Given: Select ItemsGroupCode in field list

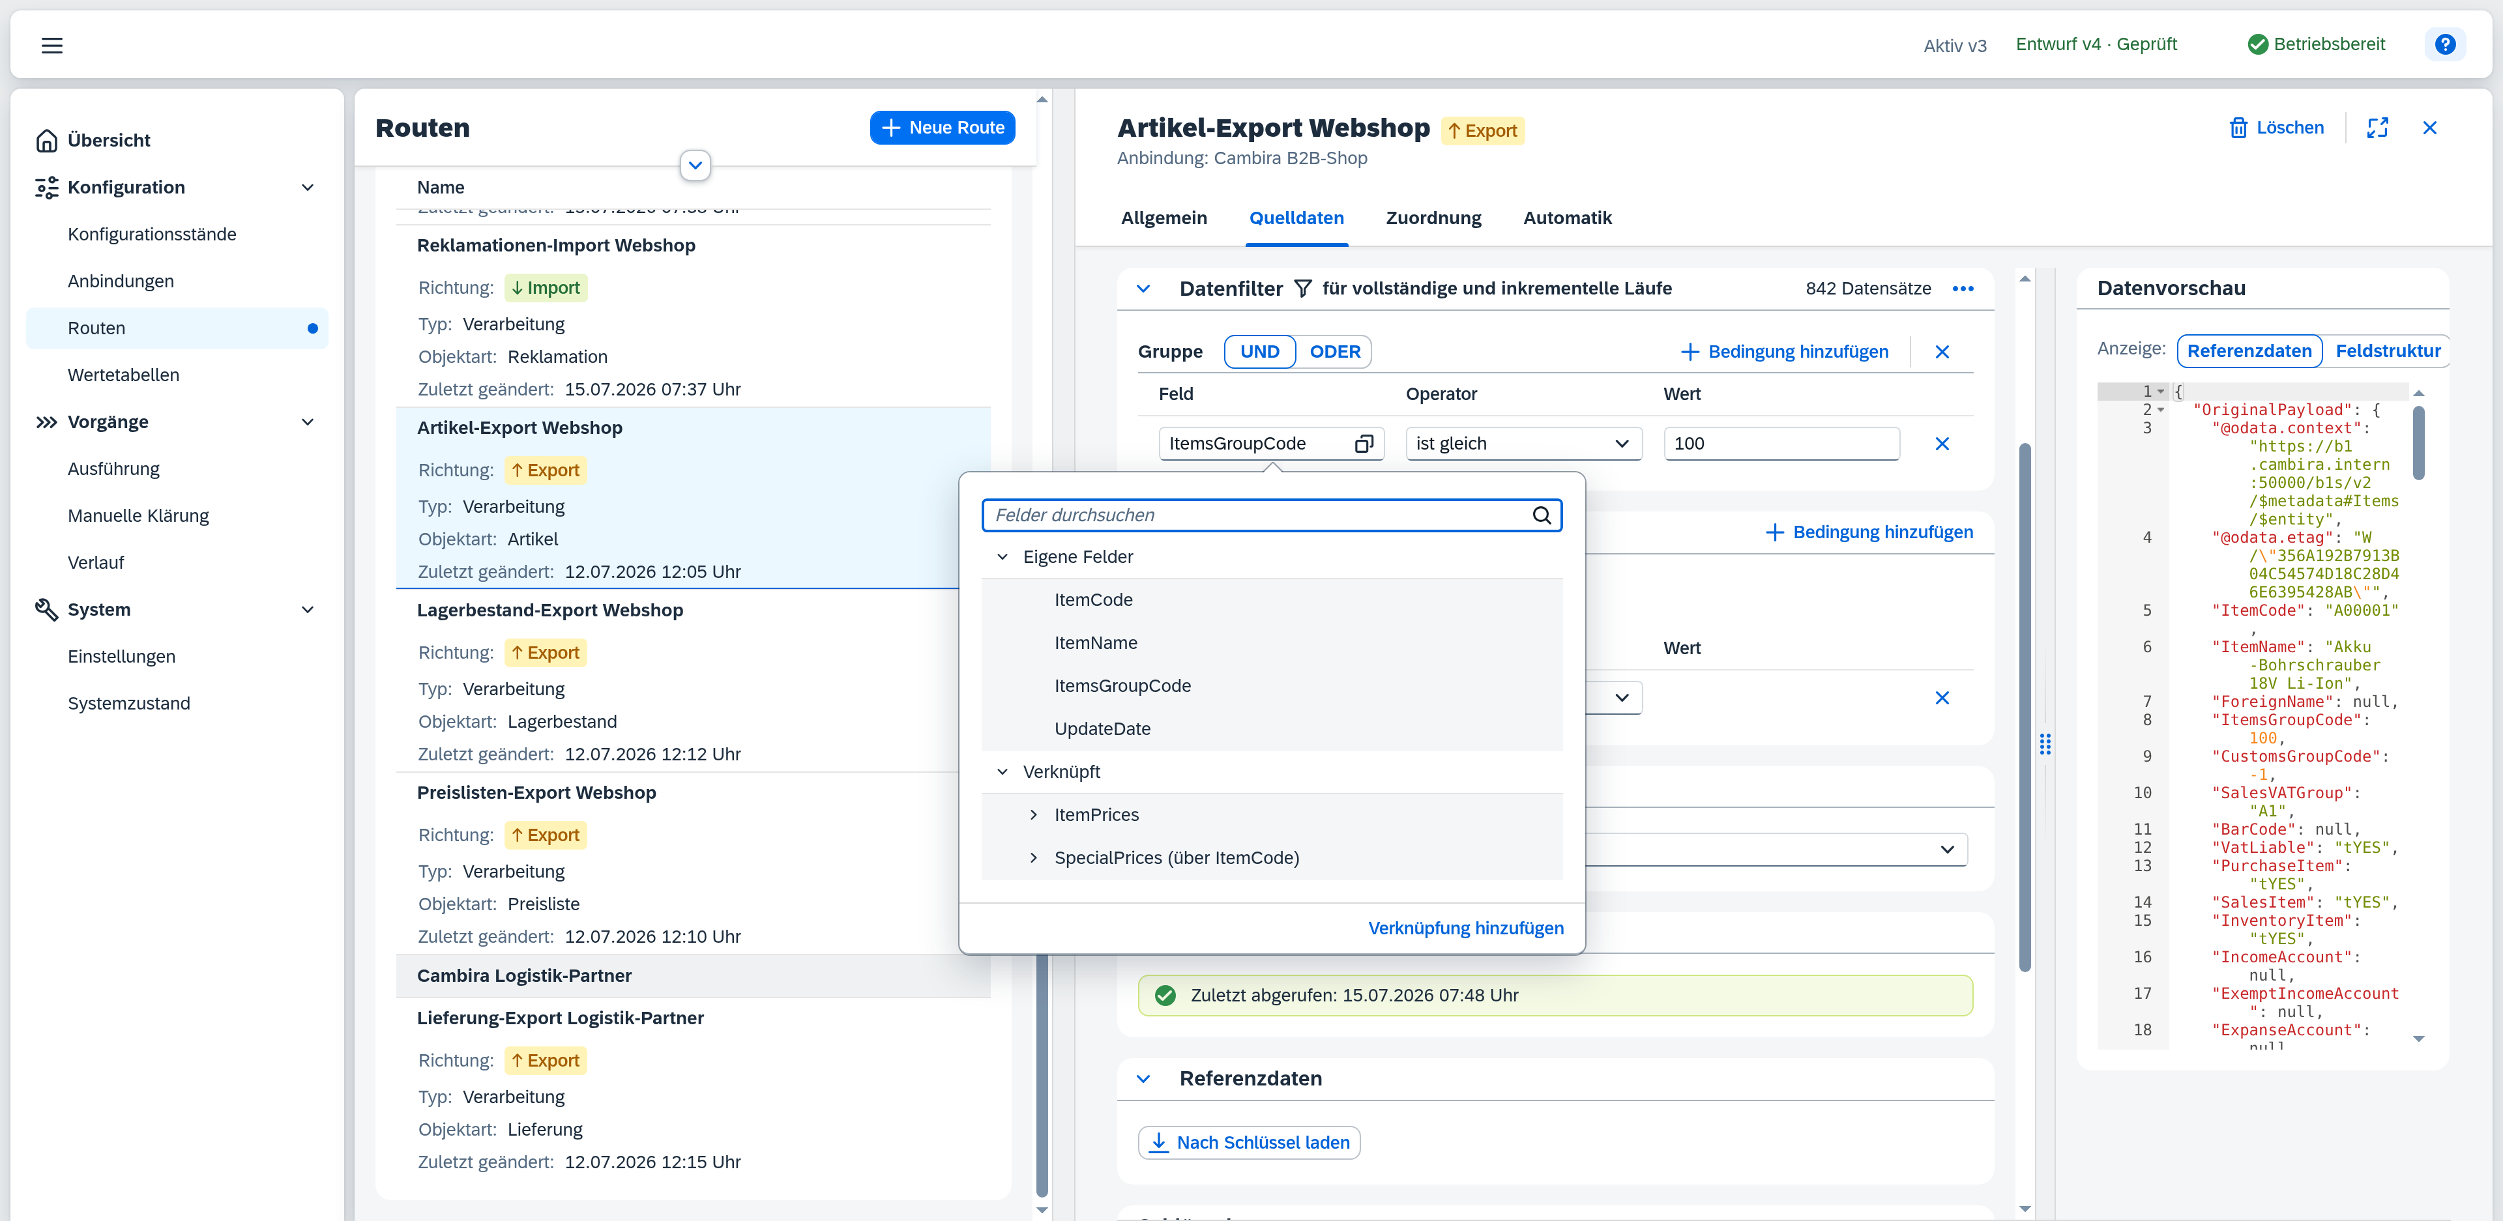Looking at the screenshot, I should pyautogui.click(x=1271, y=686).
